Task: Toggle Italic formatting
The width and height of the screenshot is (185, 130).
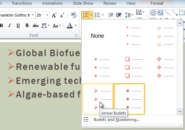Action: click(9, 26)
